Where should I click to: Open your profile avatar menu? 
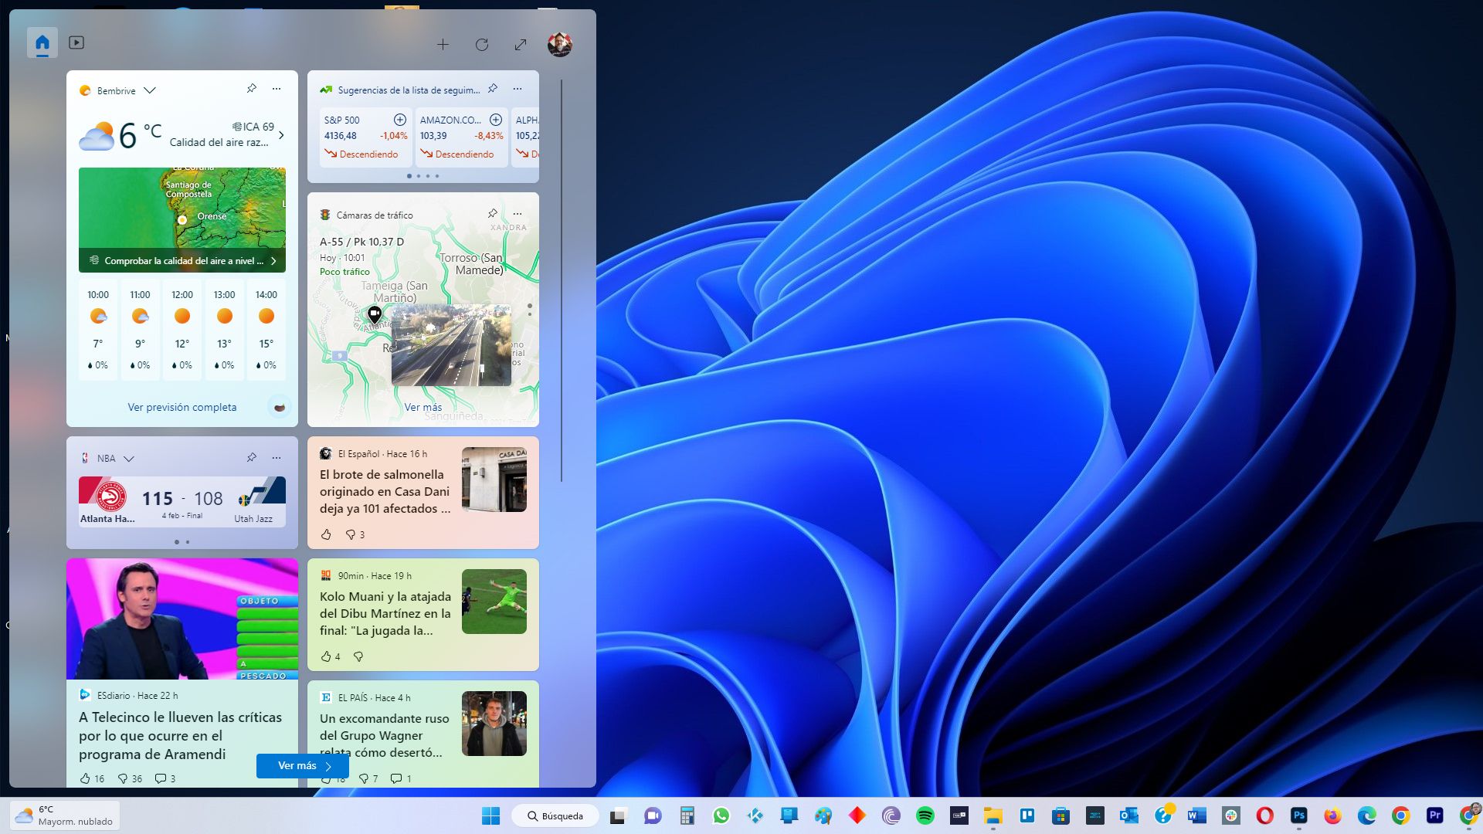559,44
